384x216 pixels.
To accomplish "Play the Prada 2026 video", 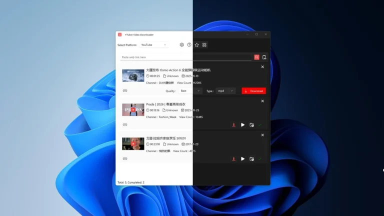I will [x=242, y=125].
